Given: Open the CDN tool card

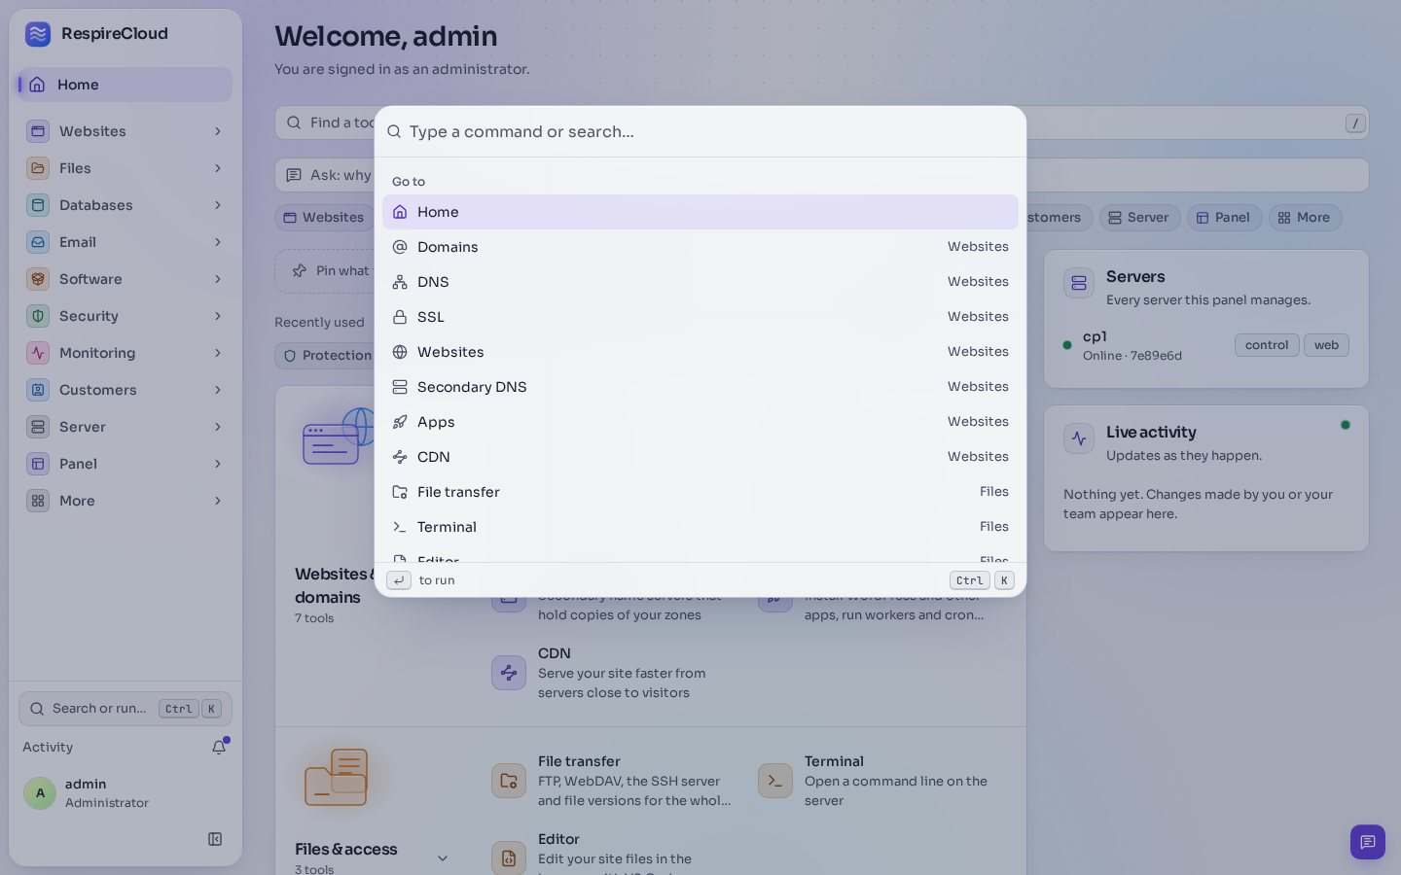Looking at the screenshot, I should 613,673.
